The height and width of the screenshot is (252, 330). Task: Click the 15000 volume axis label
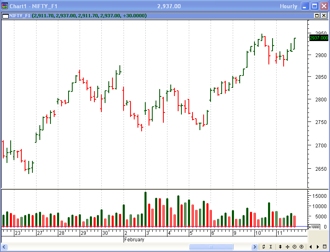pos(319,196)
